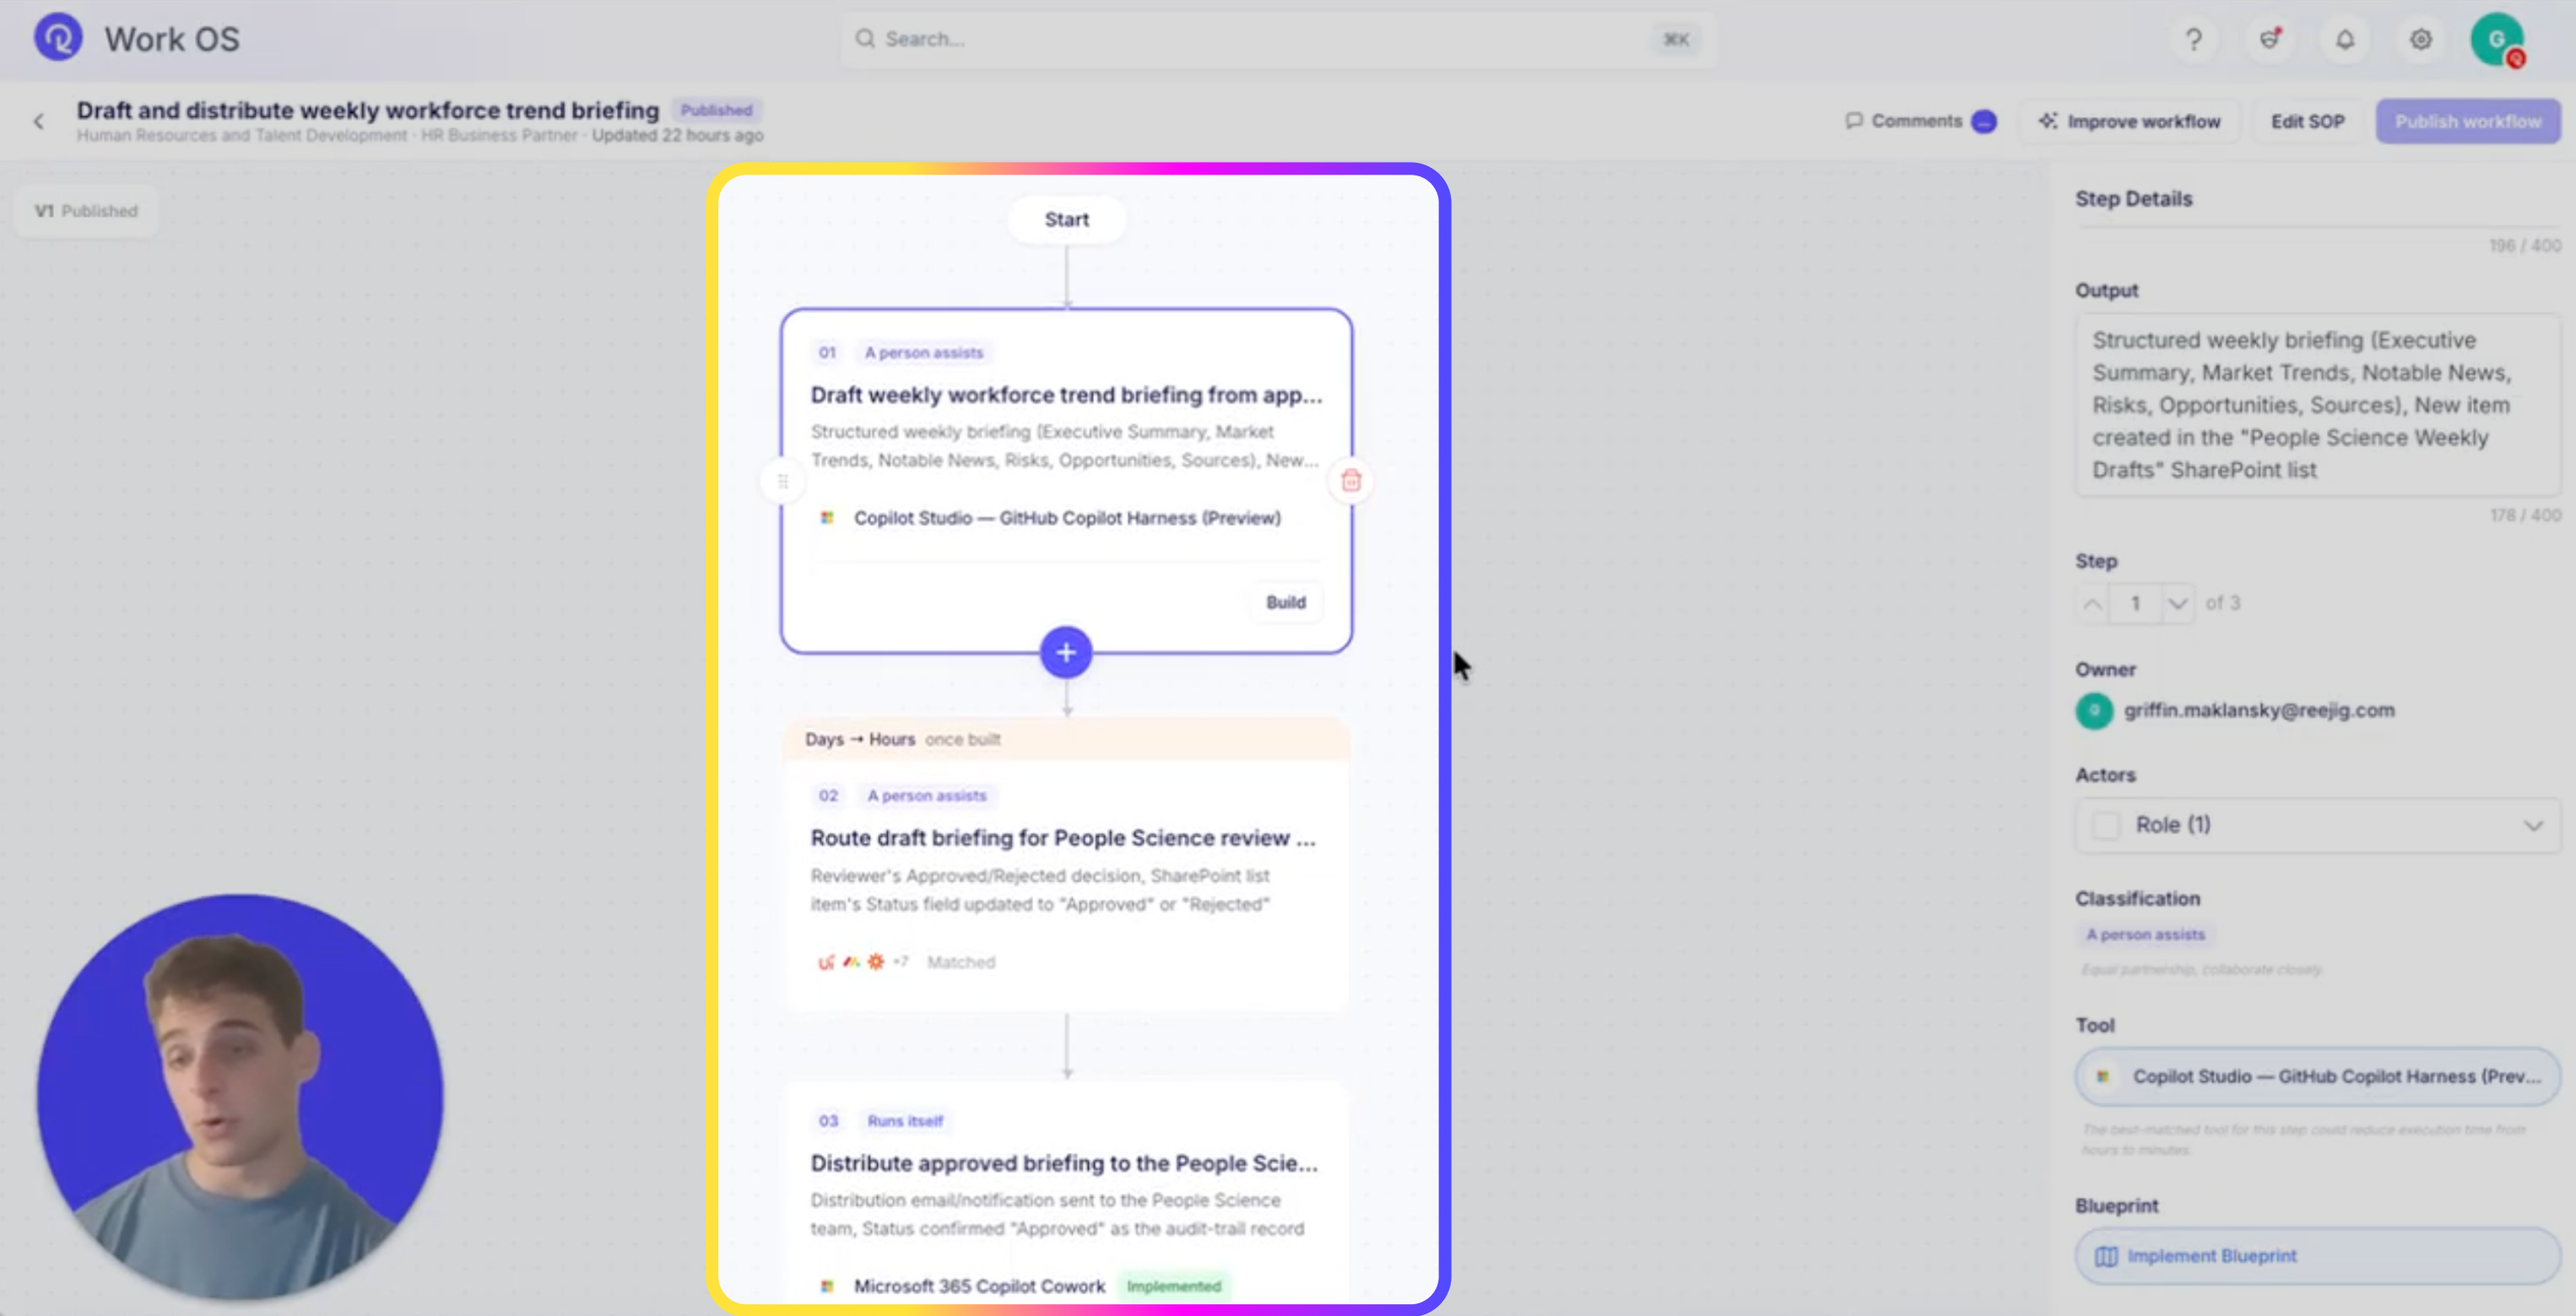Click the Edit SOP button

pos(2307,121)
